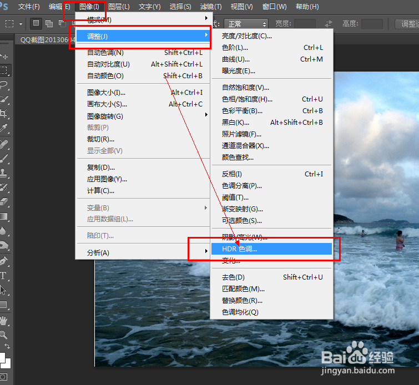Switch to the QQ截图 document tab

[x=45, y=40]
